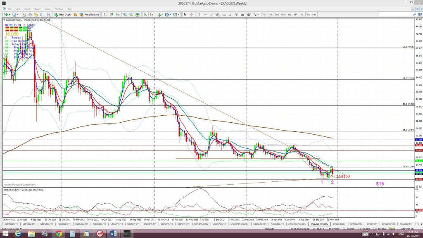Image resolution: width=423 pixels, height=238 pixels.
Task: Click the New Order button
Action: tap(63, 14)
